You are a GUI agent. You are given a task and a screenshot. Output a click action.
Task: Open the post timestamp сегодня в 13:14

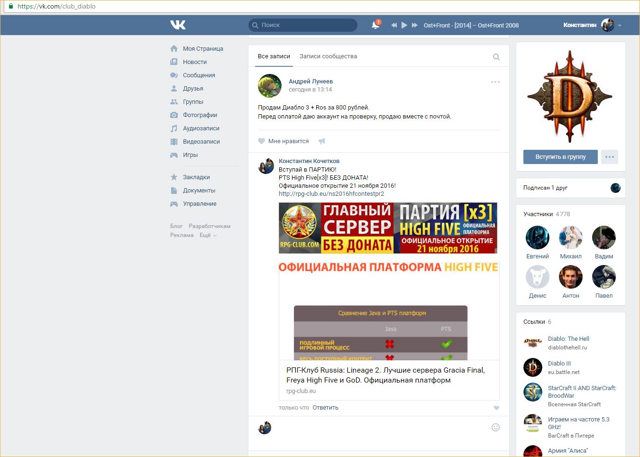[x=310, y=89]
